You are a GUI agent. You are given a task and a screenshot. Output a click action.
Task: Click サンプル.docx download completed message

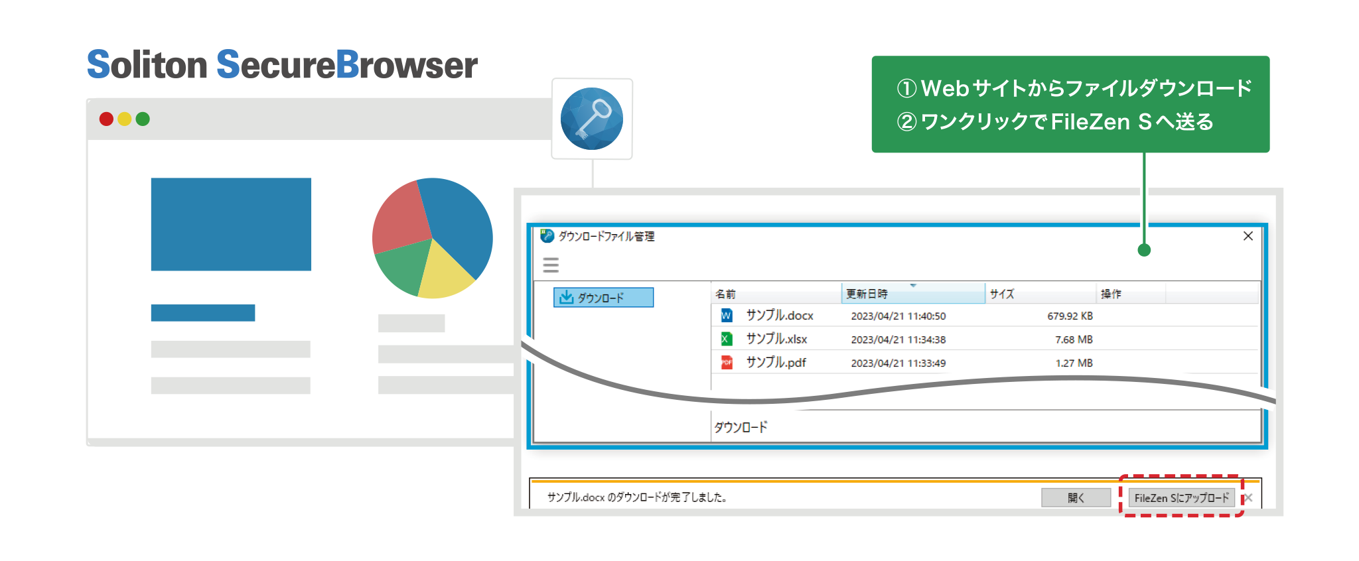636,497
